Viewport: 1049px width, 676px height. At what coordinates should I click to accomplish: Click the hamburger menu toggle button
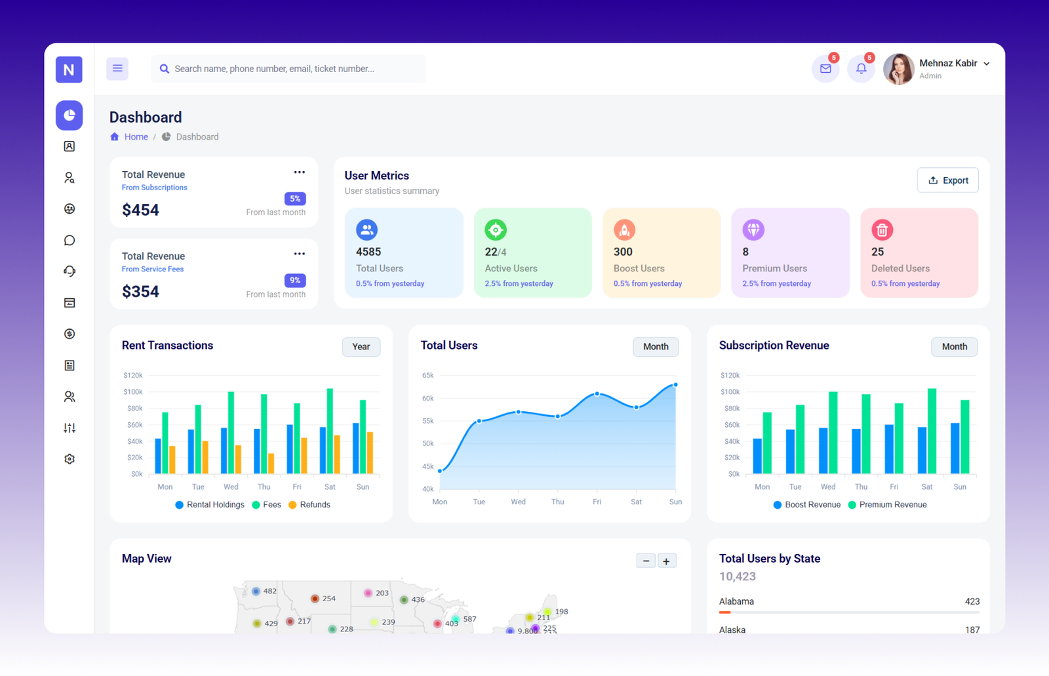pyautogui.click(x=117, y=68)
